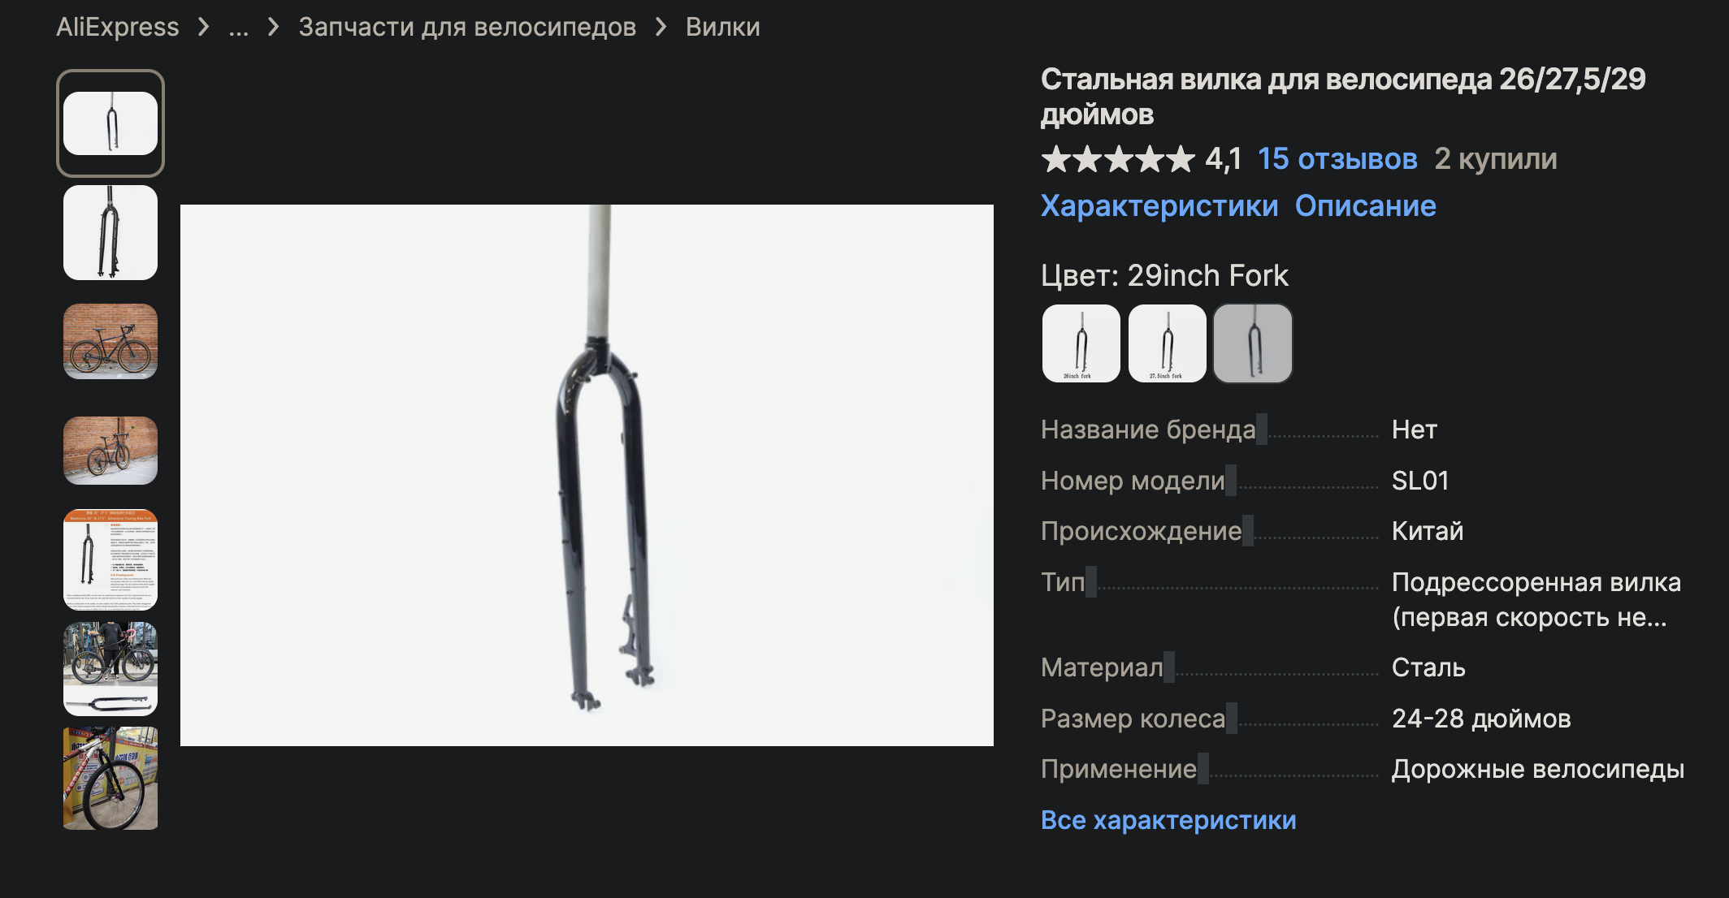Choose the 26inch fork variant swatch
This screenshot has height=898, width=1729.
(x=1081, y=343)
